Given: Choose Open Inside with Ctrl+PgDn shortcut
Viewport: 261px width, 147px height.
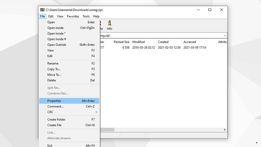Looking at the screenshot, I should tap(69, 28).
